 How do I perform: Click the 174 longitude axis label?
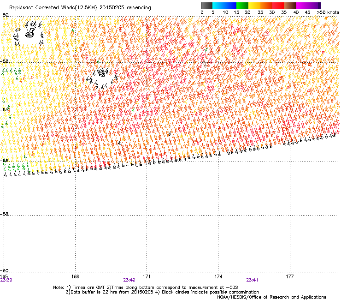[218, 276]
